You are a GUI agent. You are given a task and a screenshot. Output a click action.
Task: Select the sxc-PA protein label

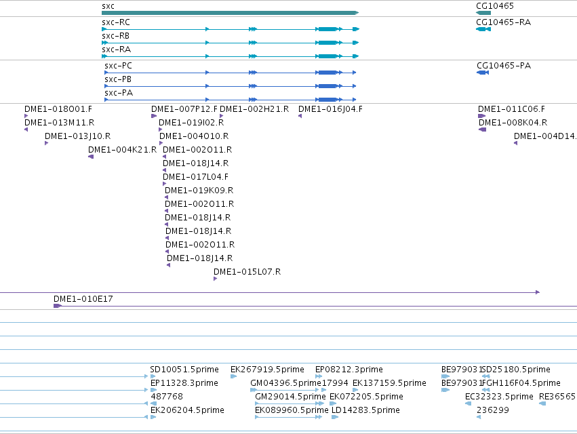(x=119, y=93)
